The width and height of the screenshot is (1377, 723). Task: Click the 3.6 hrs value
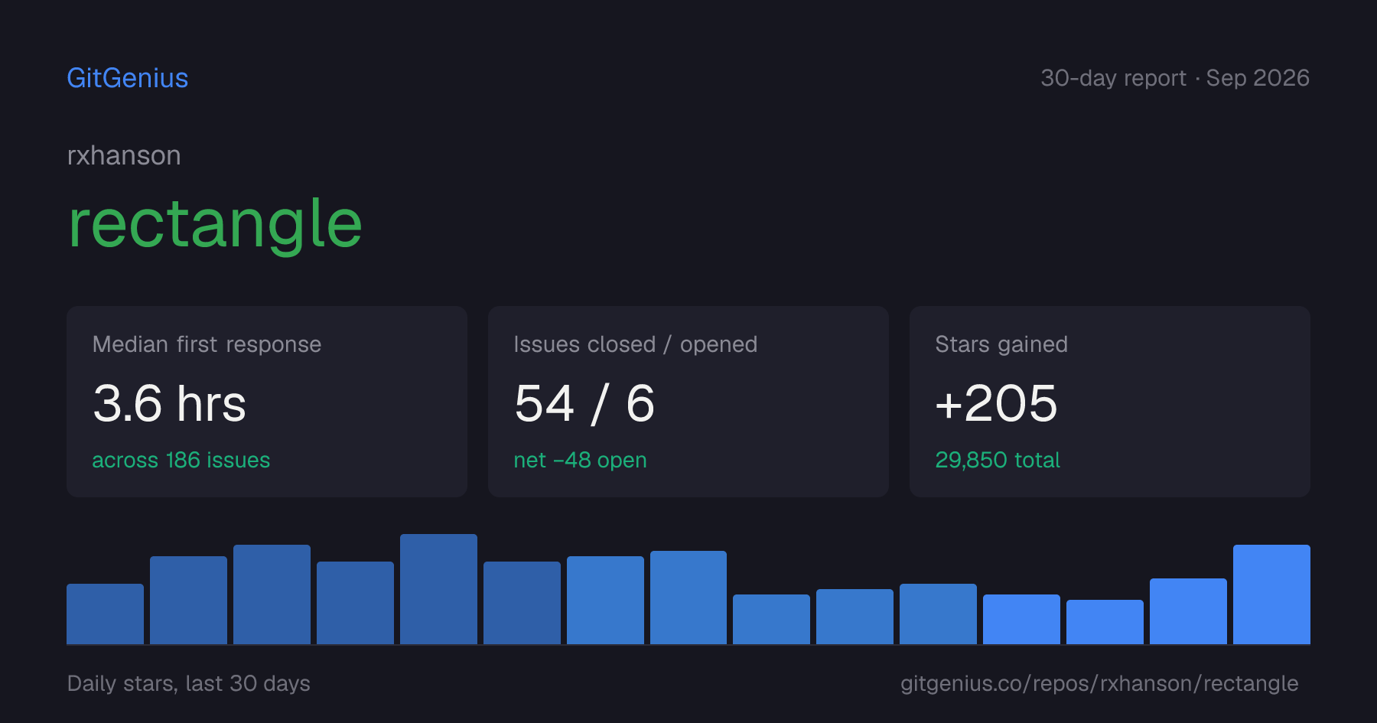[x=169, y=403]
